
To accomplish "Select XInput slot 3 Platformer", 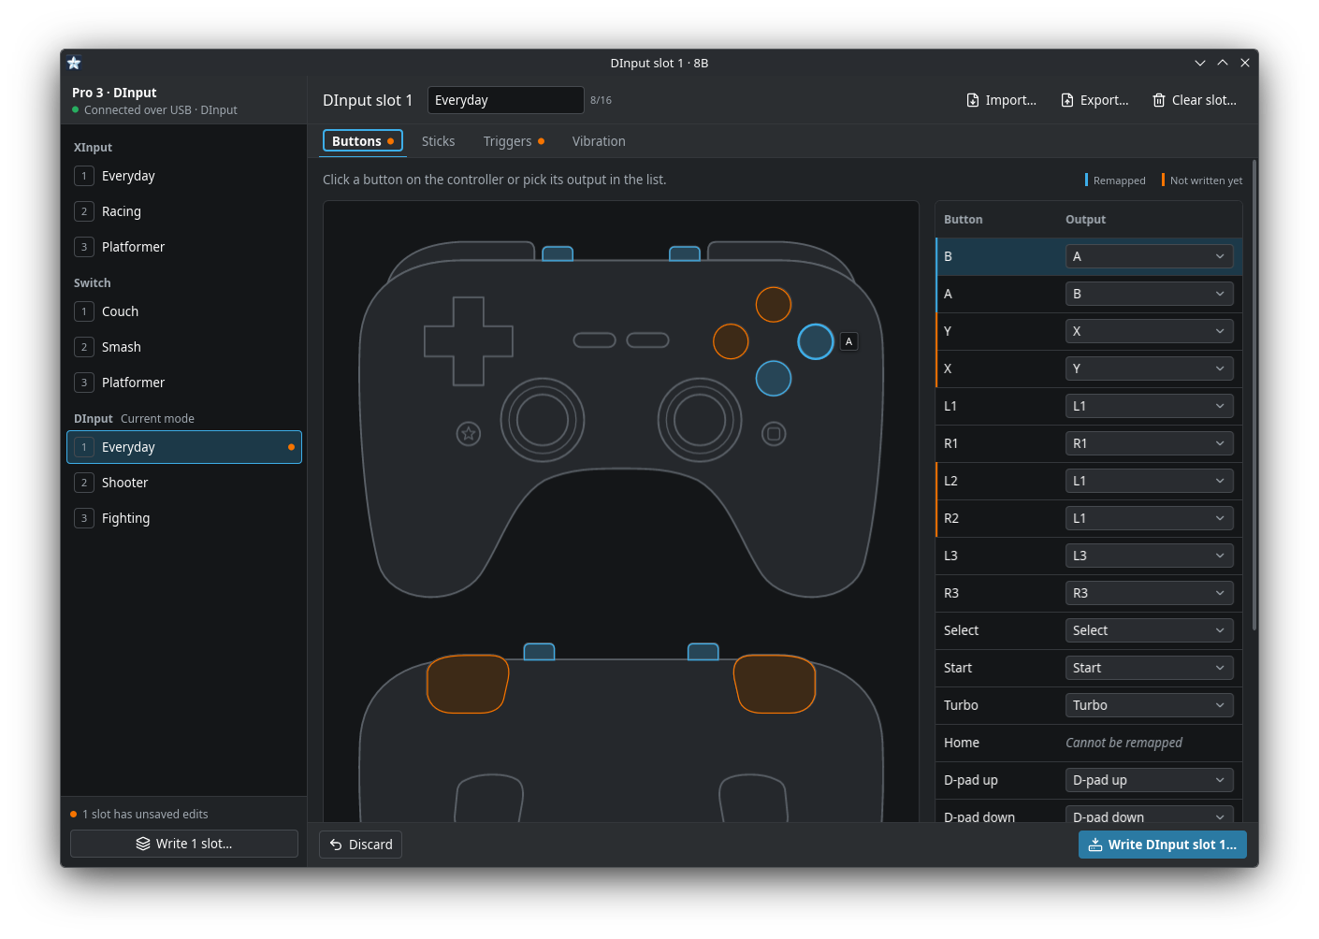I will (x=184, y=247).
